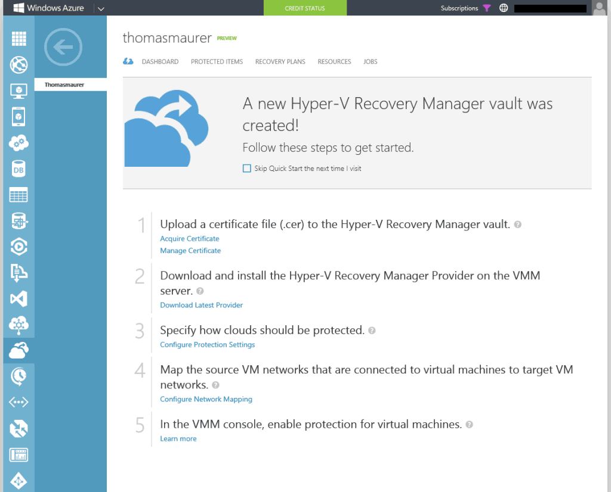Click the Learn more link
Viewport: 611px width, 492px height.
click(x=178, y=439)
